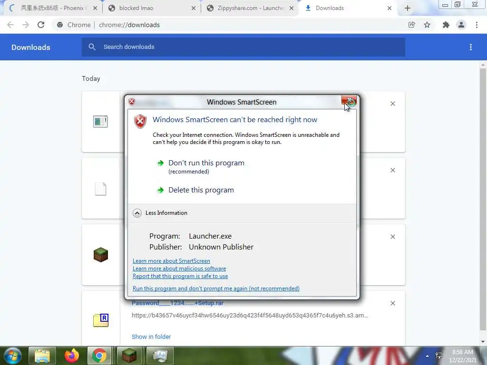Click the blank document download icon

[x=101, y=189]
